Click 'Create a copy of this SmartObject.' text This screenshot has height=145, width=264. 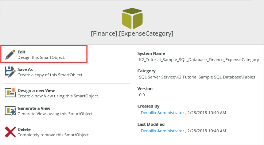(50, 75)
